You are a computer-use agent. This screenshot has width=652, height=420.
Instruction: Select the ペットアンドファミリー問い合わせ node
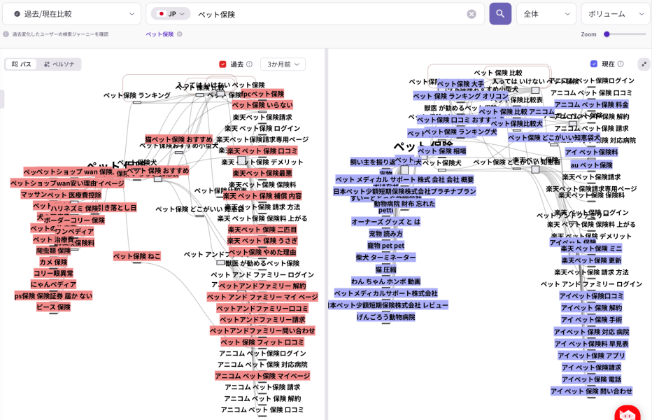262,330
